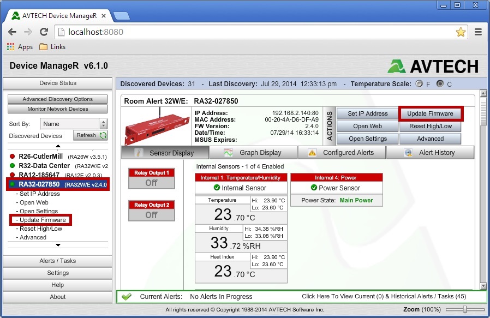Viewport: 490px width, 318px height.
Task: Click the localhost:8080 address bar
Action: (x=109, y=32)
